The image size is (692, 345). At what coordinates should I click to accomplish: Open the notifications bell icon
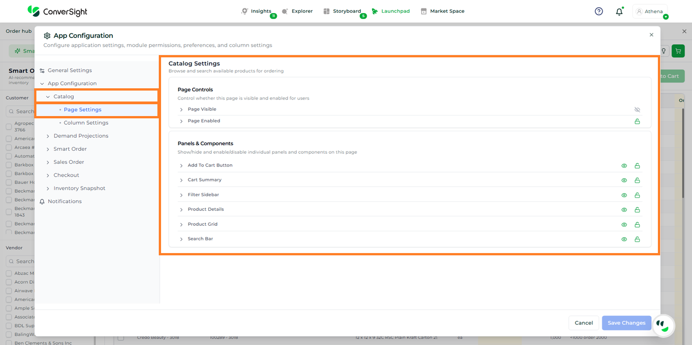pos(619,12)
